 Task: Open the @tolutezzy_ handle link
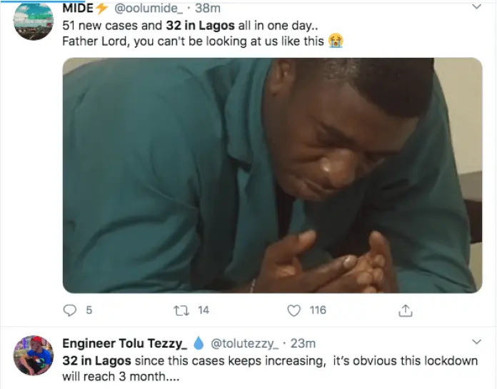click(x=245, y=343)
